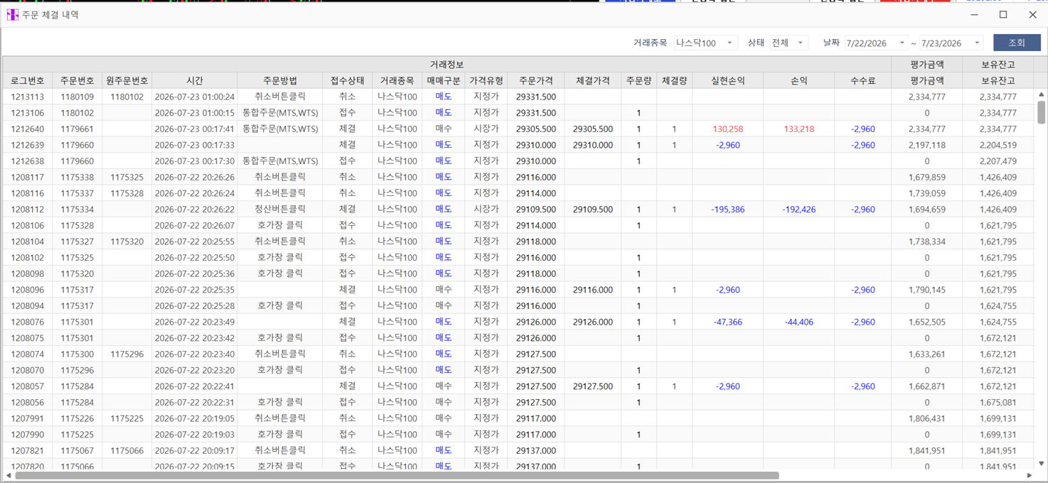Click order number 1179661 cell
The width and height of the screenshot is (1048, 483).
tap(77, 129)
